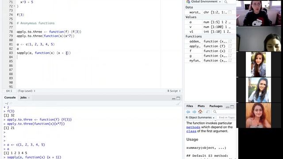Screen dimensions: 283x159
Task: Click 'summary(object, ...)' usage text
Action: tap(206, 148)
